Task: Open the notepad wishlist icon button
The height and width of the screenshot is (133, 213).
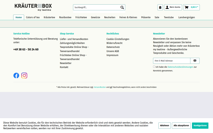Action: [x=160, y=7]
